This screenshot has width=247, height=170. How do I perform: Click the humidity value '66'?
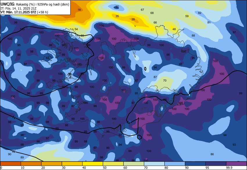pos(155,23)
